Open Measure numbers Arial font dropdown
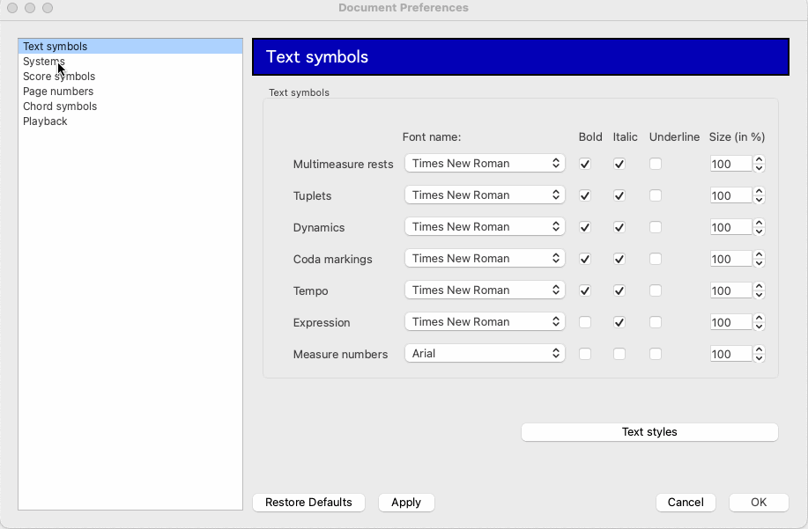This screenshot has height=529, width=808. coord(485,354)
